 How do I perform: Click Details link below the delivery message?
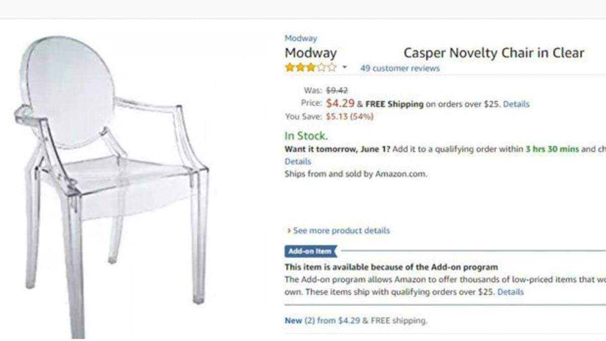pos(297,162)
